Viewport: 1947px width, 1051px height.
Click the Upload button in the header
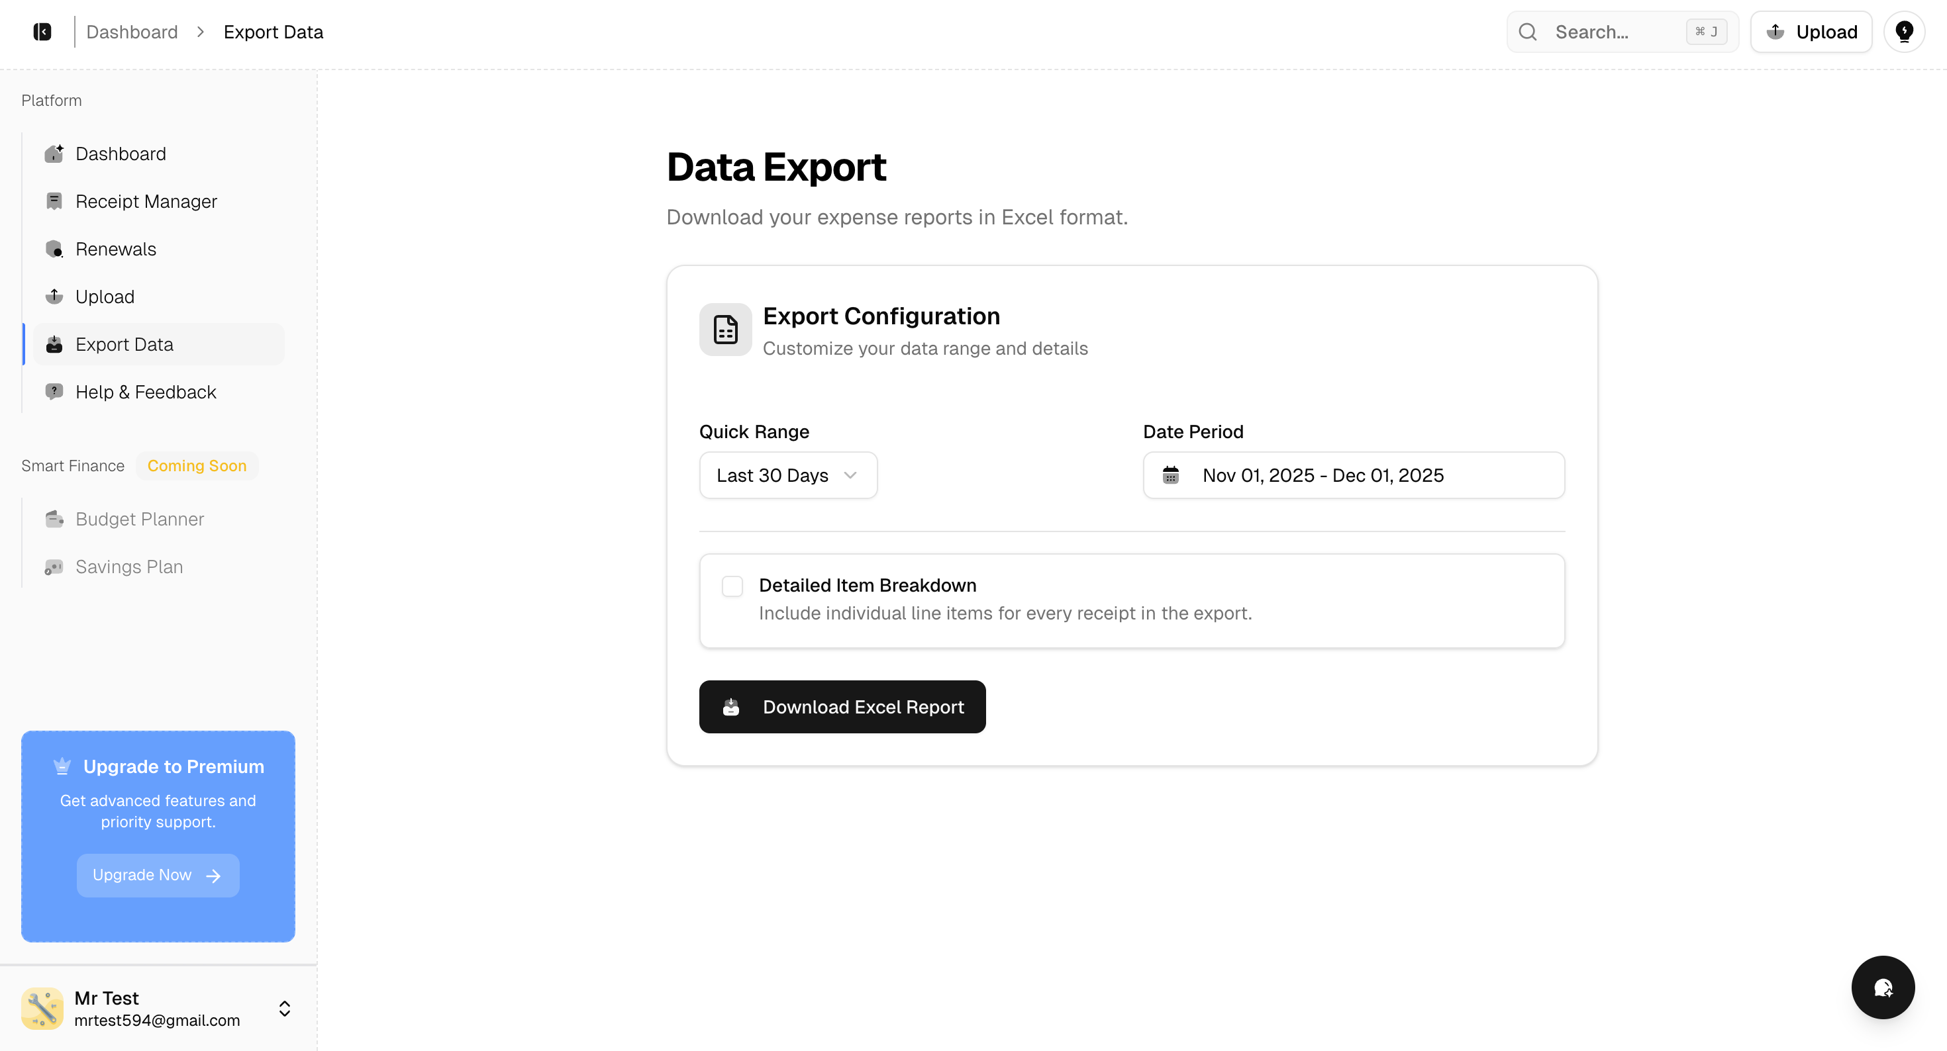point(1811,32)
